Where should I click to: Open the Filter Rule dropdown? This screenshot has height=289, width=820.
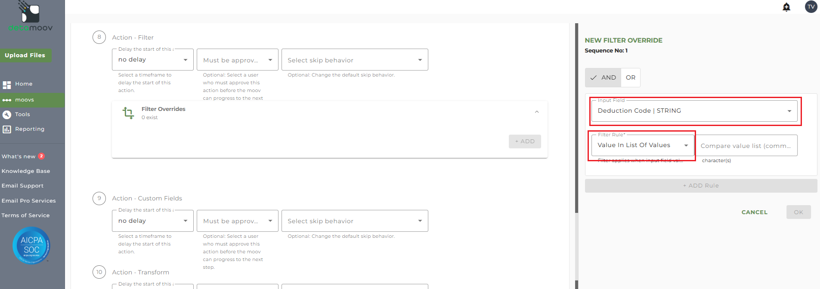(x=642, y=145)
